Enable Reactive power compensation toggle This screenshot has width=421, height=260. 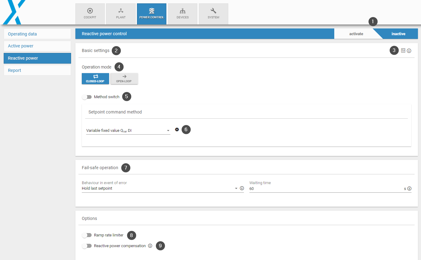pyautogui.click(x=87, y=246)
